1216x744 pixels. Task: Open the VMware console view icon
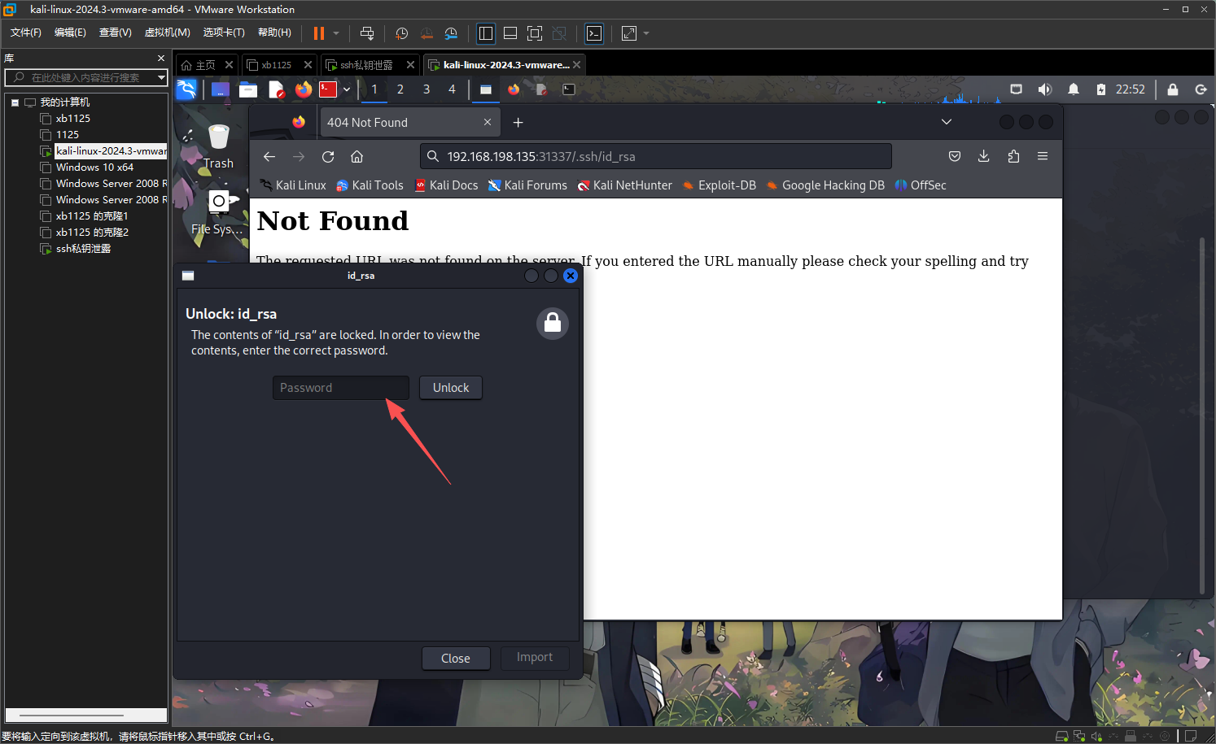[594, 33]
